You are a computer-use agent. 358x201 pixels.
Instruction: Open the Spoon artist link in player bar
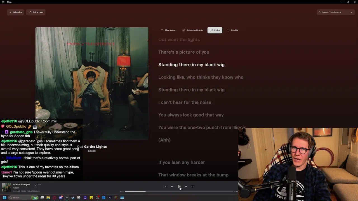[x=17, y=188]
